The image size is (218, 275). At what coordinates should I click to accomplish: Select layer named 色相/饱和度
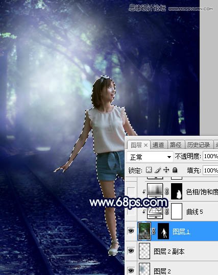click(202, 192)
